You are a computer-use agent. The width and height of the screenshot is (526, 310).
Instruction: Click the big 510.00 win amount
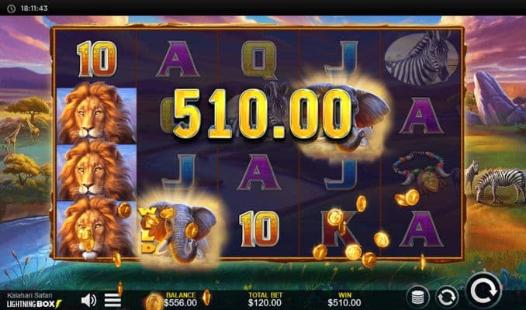point(263,114)
